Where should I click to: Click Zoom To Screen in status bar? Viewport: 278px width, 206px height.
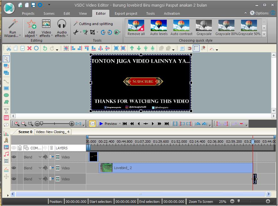[x=201, y=202]
